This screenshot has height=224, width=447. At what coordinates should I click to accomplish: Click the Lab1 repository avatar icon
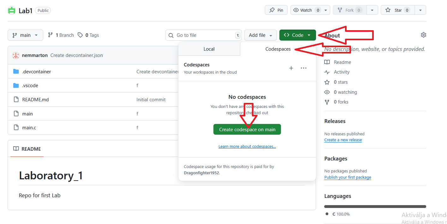12,10
